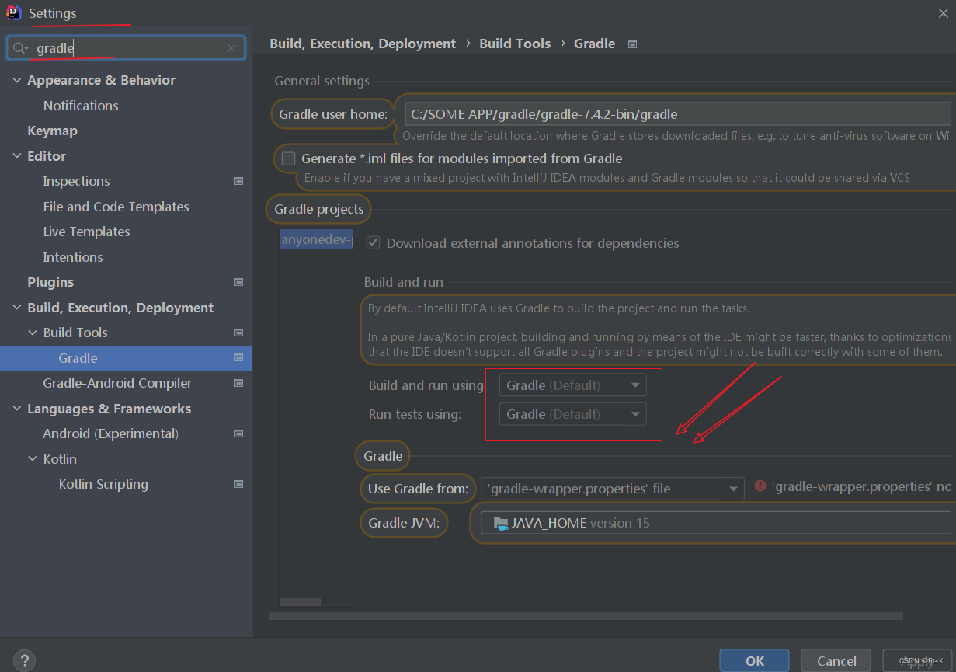Click the red error icon near gradle-wrapper.properties
956x672 pixels.
(x=760, y=486)
